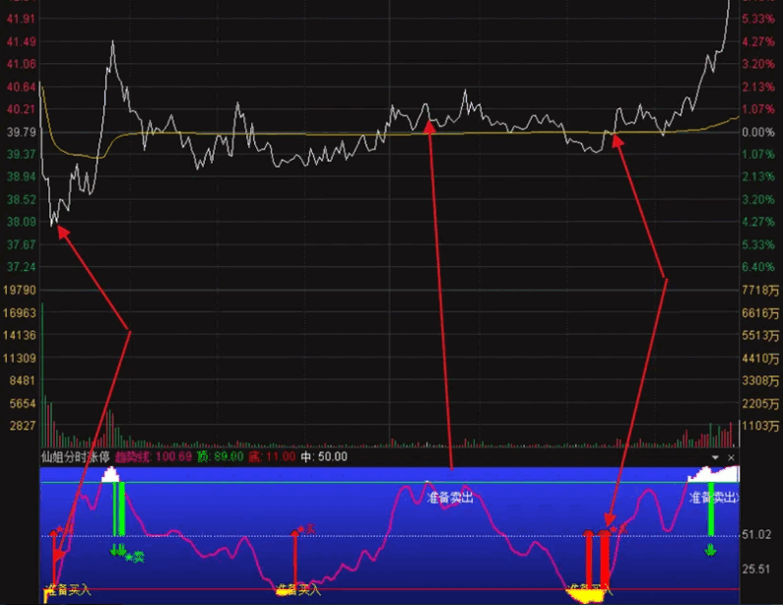Viewport: 783px width, 605px height.
Task: Select the 39.79 price axis label
Action: [x=21, y=132]
